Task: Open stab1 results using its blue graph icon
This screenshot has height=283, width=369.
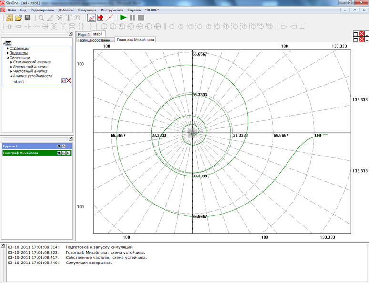Action: 63,81
